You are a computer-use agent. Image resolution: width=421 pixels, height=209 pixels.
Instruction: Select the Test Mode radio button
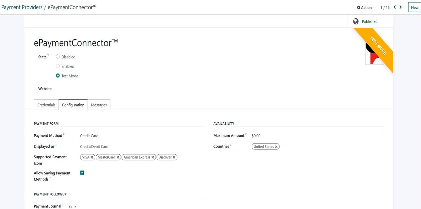[x=58, y=76]
